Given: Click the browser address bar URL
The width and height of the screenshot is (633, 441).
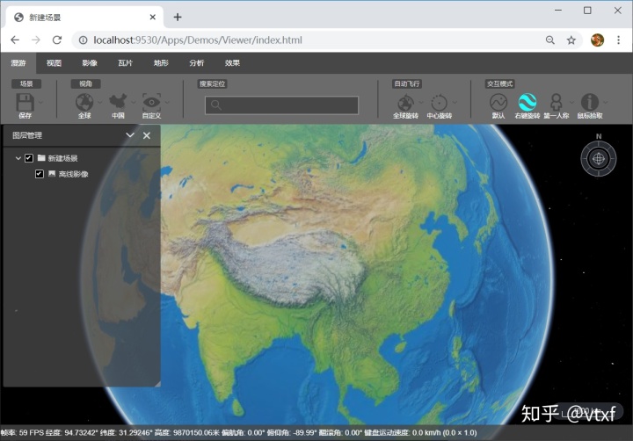Looking at the screenshot, I should 198,40.
